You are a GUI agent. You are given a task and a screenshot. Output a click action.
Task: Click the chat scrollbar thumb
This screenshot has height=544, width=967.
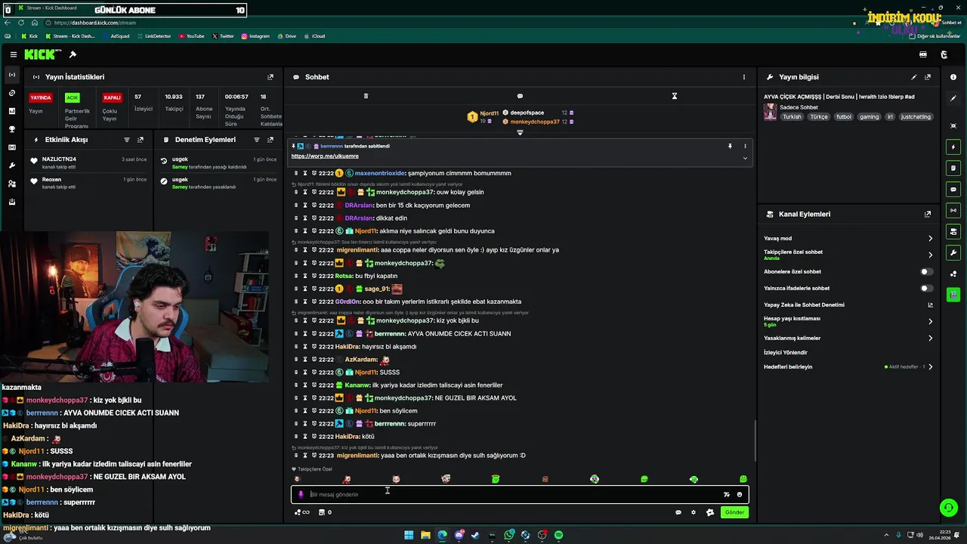point(755,440)
